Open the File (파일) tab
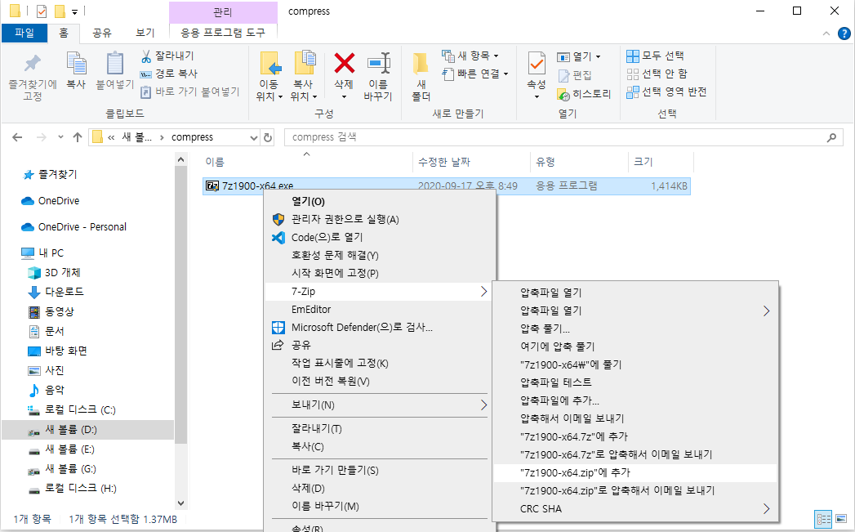Viewport: 855px width, 532px height. pyautogui.click(x=24, y=33)
